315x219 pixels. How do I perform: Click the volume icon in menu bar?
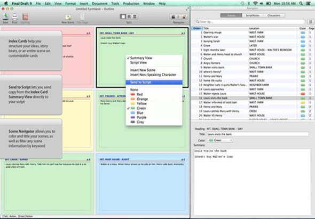coord(262,3)
